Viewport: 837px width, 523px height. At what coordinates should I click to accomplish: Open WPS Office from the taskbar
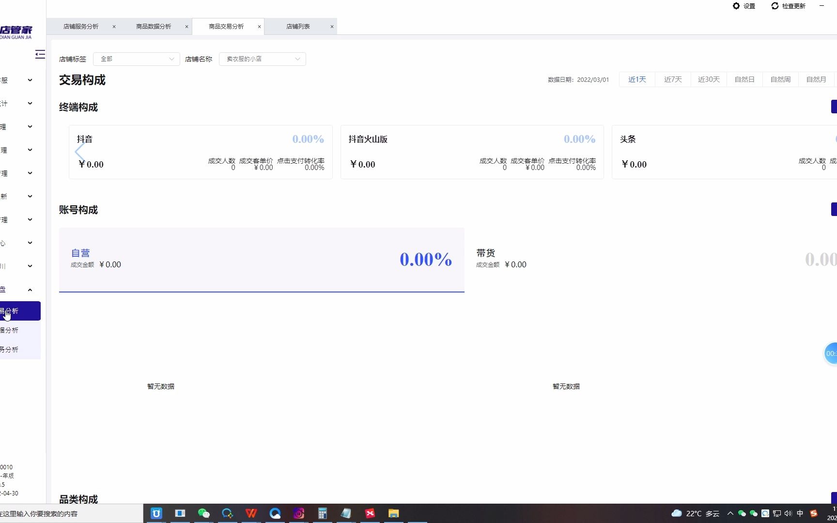click(x=251, y=513)
